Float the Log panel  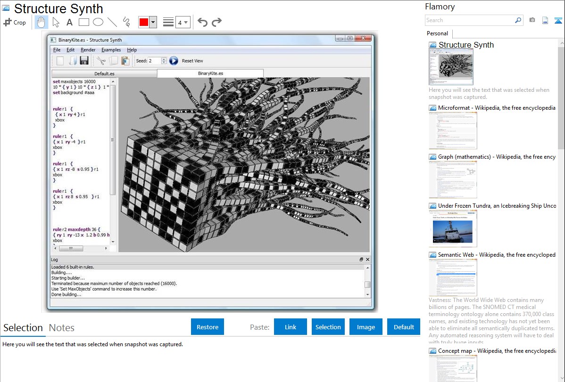pos(361,260)
